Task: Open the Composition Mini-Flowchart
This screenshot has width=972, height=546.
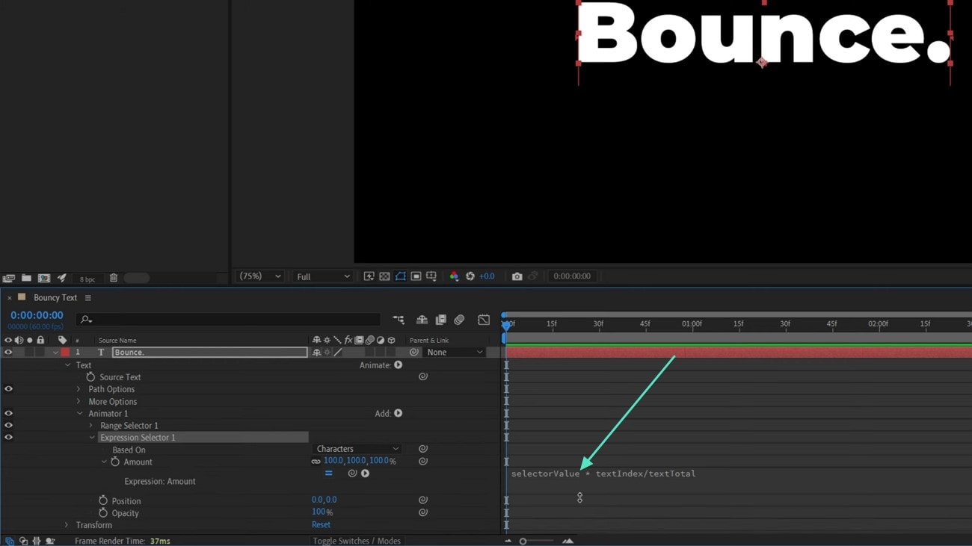Action: pyautogui.click(x=399, y=320)
